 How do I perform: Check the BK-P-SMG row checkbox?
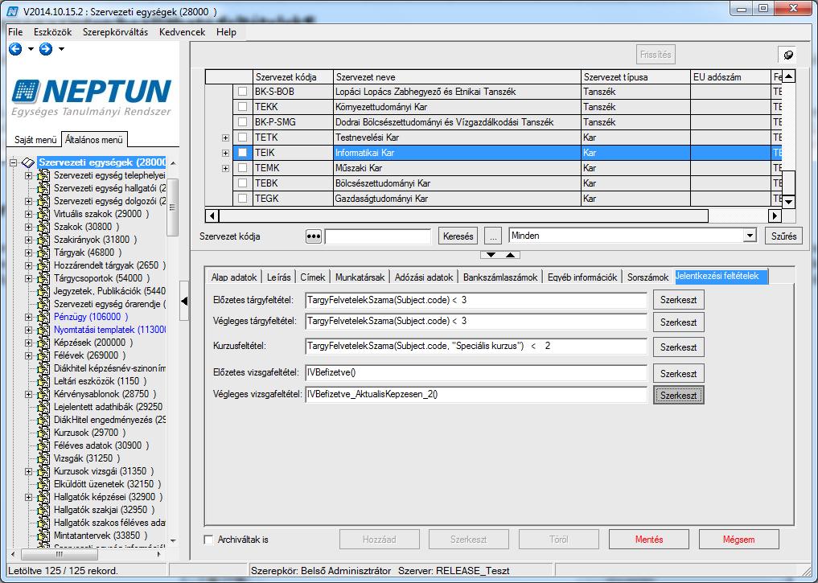coord(243,122)
